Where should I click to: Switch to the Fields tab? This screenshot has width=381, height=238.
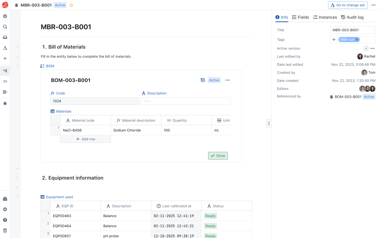[x=300, y=17]
